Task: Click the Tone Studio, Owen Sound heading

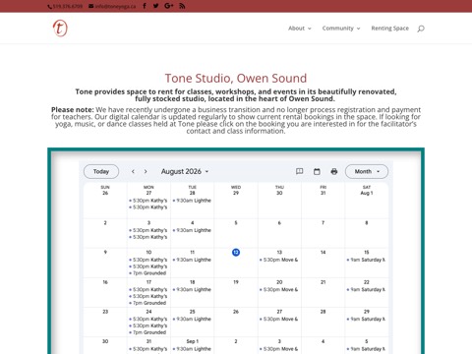Action: point(236,79)
